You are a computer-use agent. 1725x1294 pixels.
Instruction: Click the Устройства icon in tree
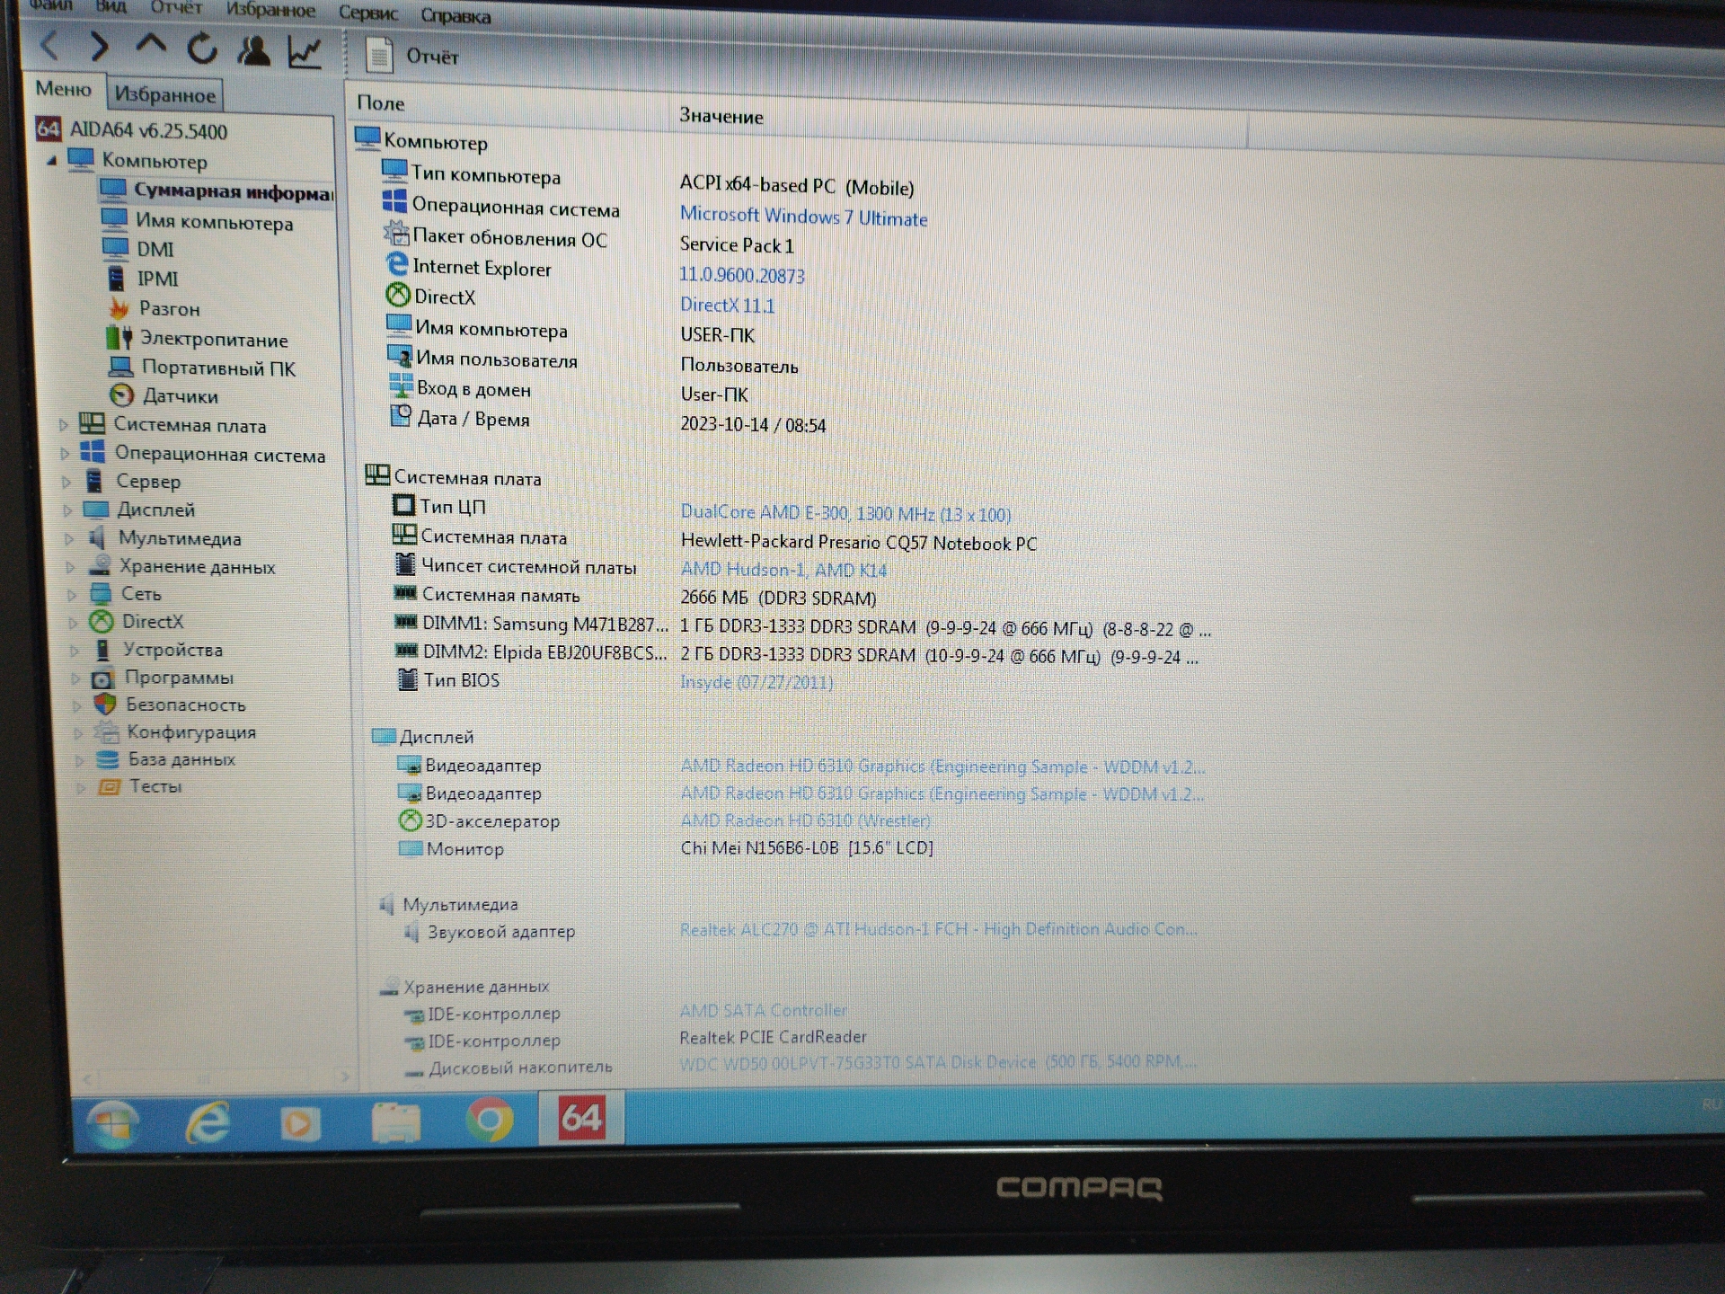tap(102, 650)
